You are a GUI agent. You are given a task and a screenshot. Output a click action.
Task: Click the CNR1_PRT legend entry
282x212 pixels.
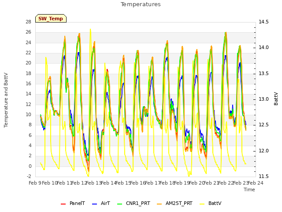[134, 204]
